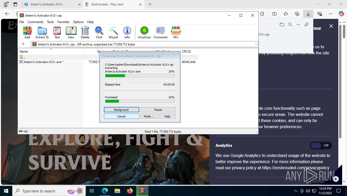Switch to Enshrouded - Play now tab

[114, 4]
